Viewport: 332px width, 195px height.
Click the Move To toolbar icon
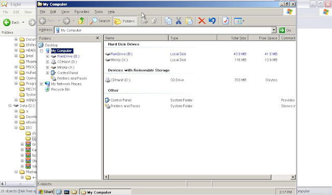click(x=145, y=21)
